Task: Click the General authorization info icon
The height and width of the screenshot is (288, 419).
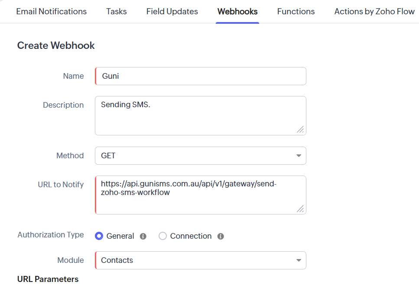Action: coord(143,236)
